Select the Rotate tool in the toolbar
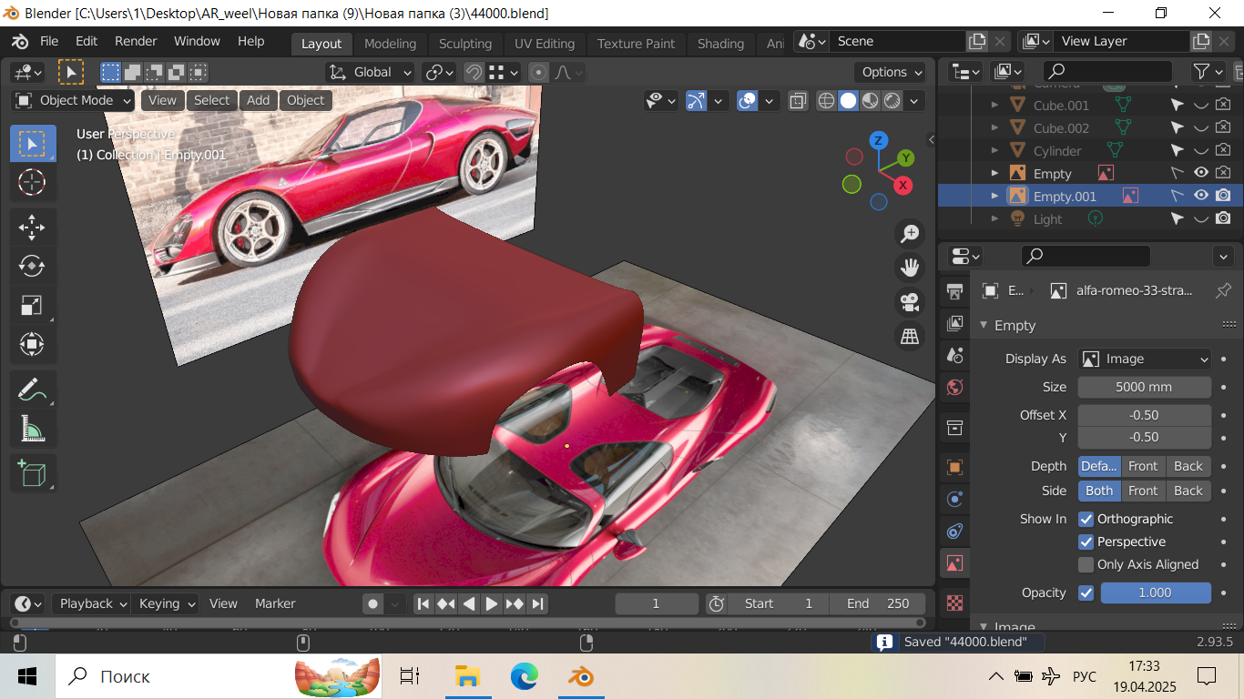 pyautogui.click(x=32, y=266)
